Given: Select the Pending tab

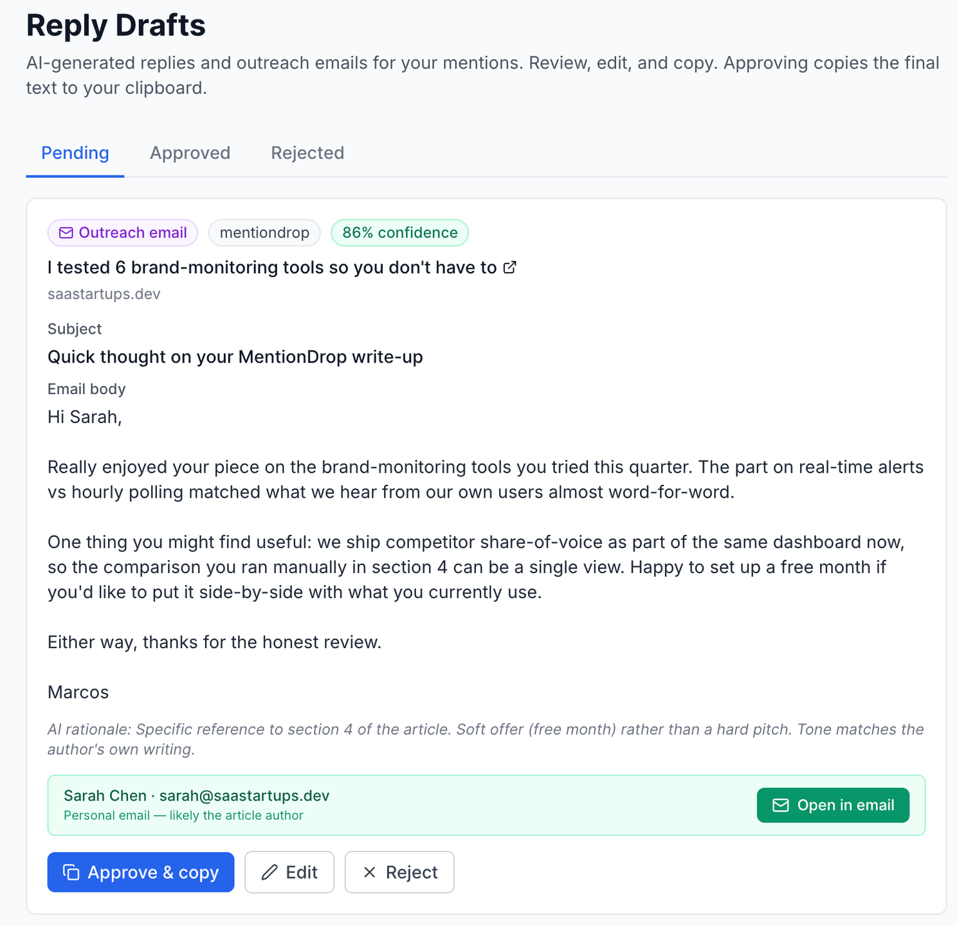Looking at the screenshot, I should pos(75,153).
